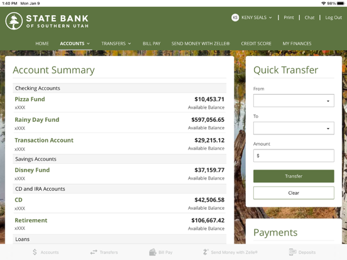Open the Quick Transfer From dropdown

point(294,101)
